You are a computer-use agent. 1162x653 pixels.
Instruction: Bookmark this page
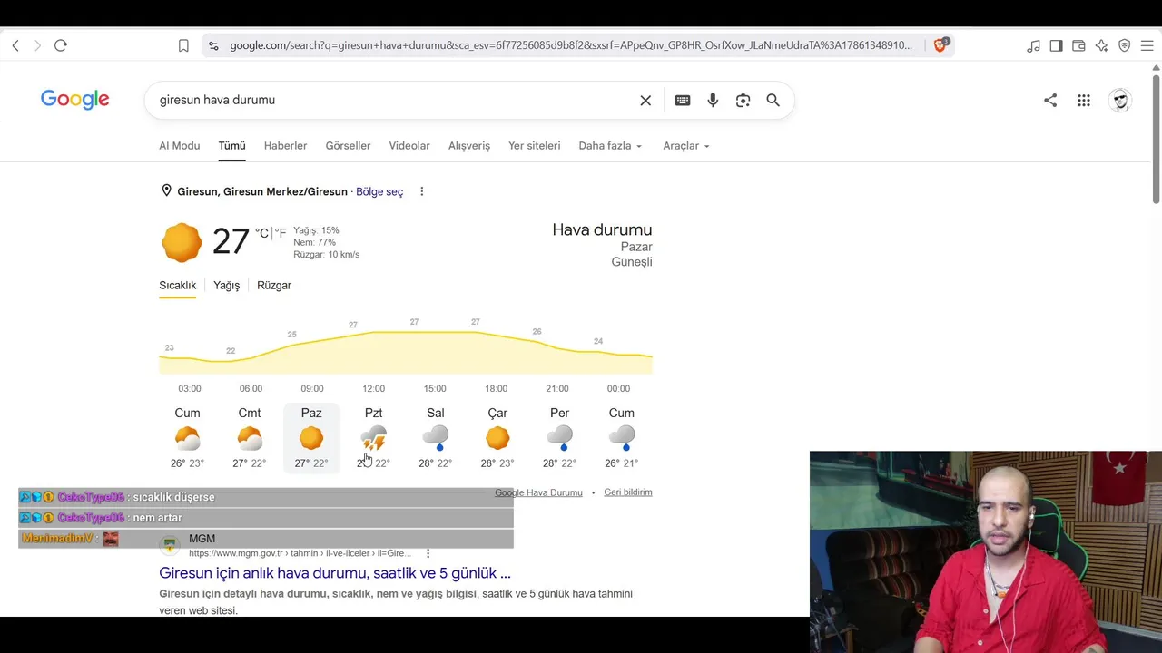coord(183,45)
